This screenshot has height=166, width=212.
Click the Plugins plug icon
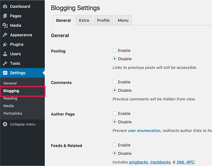click(x=5, y=44)
